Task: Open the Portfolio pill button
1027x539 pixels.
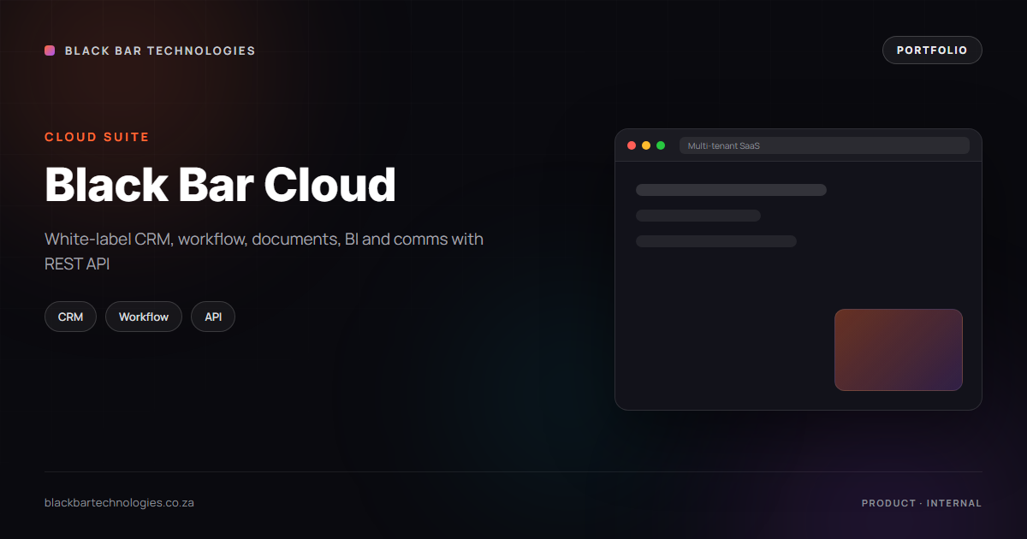Action: (932, 50)
